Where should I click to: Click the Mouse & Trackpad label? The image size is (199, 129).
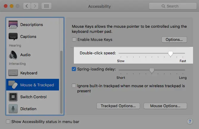point(37,85)
